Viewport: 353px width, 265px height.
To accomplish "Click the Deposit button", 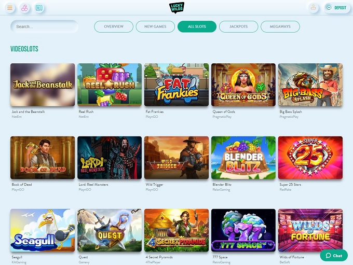I will 337,8.
